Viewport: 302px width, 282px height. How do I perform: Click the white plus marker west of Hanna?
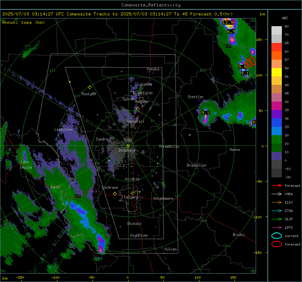(190, 135)
